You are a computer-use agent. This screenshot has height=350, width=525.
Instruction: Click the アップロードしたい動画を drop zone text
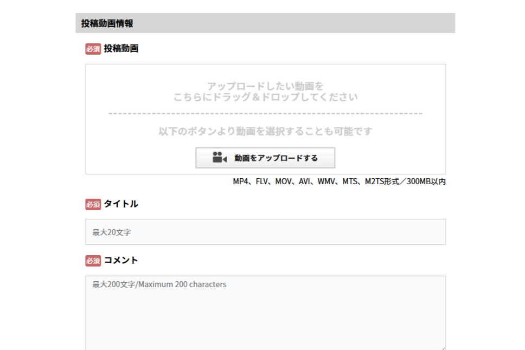coord(265,86)
